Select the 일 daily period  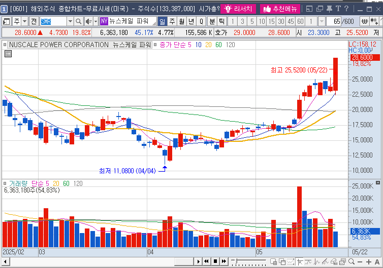[163, 21]
